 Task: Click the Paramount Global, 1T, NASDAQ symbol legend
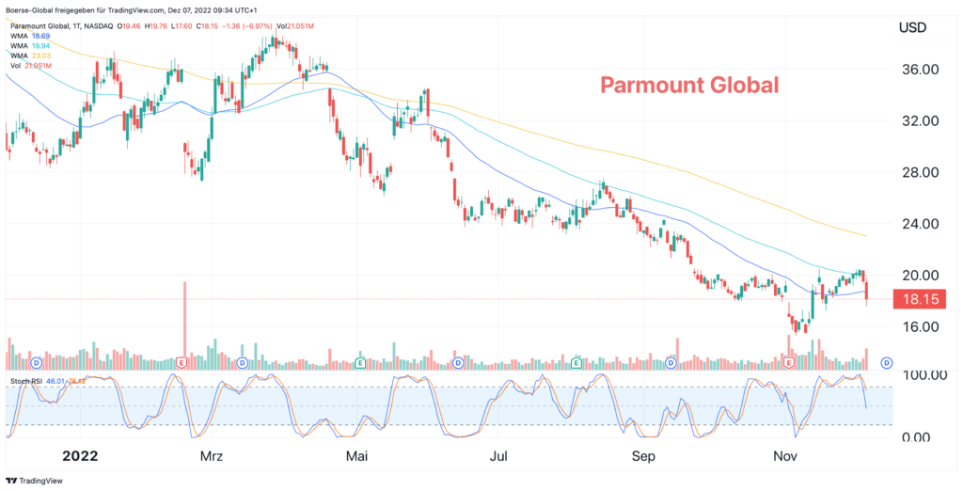click(x=60, y=26)
